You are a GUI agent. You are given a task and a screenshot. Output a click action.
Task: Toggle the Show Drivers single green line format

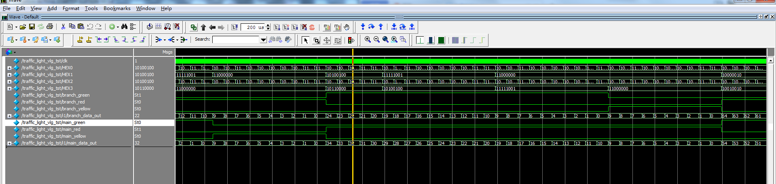point(420,40)
